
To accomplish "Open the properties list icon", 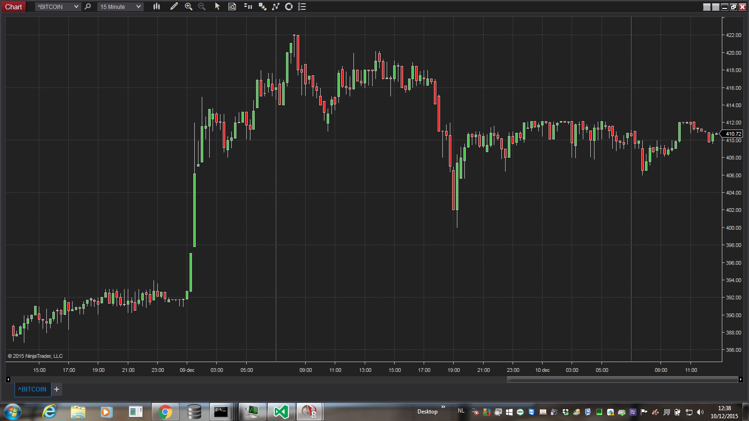I will tap(302, 7).
